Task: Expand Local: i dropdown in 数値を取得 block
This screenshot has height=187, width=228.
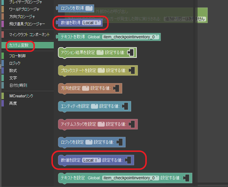Action: coord(92,22)
